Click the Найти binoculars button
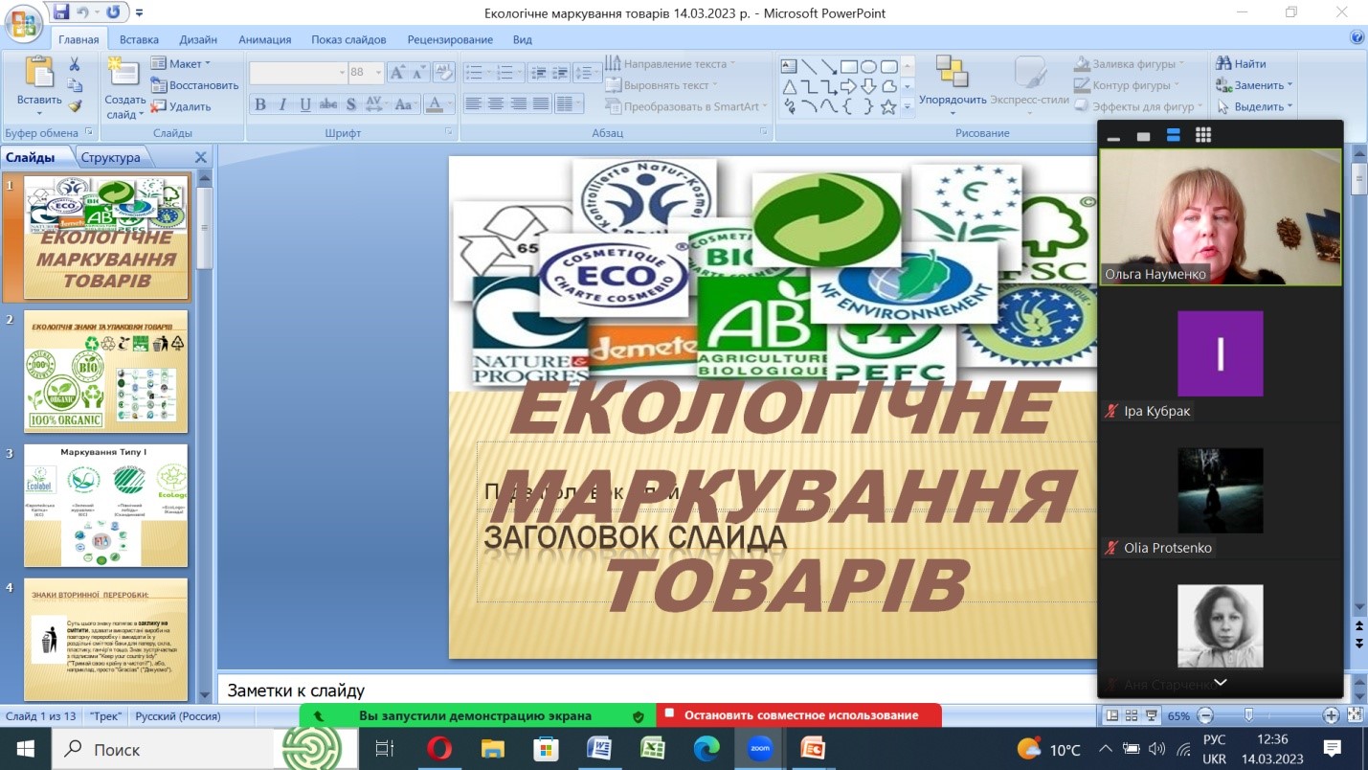Viewport: 1368px width, 770px height. pyautogui.click(x=1243, y=64)
